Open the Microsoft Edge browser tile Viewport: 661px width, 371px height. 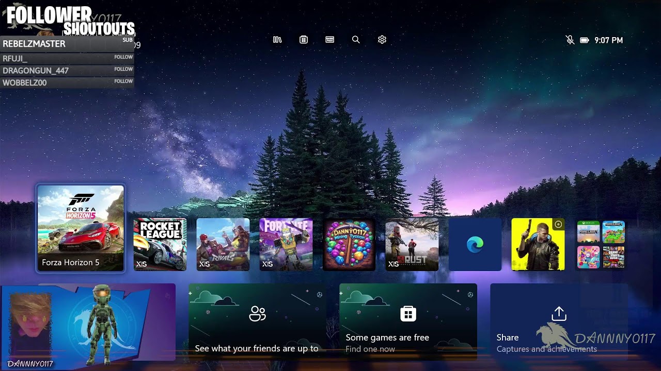(x=475, y=244)
